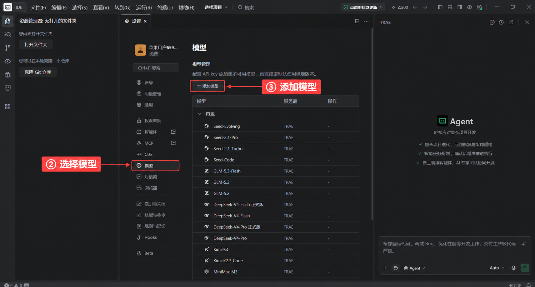Go forward with the right arrow icon
Image resolution: width=535 pixels, height=287 pixels.
(x=425, y=7)
